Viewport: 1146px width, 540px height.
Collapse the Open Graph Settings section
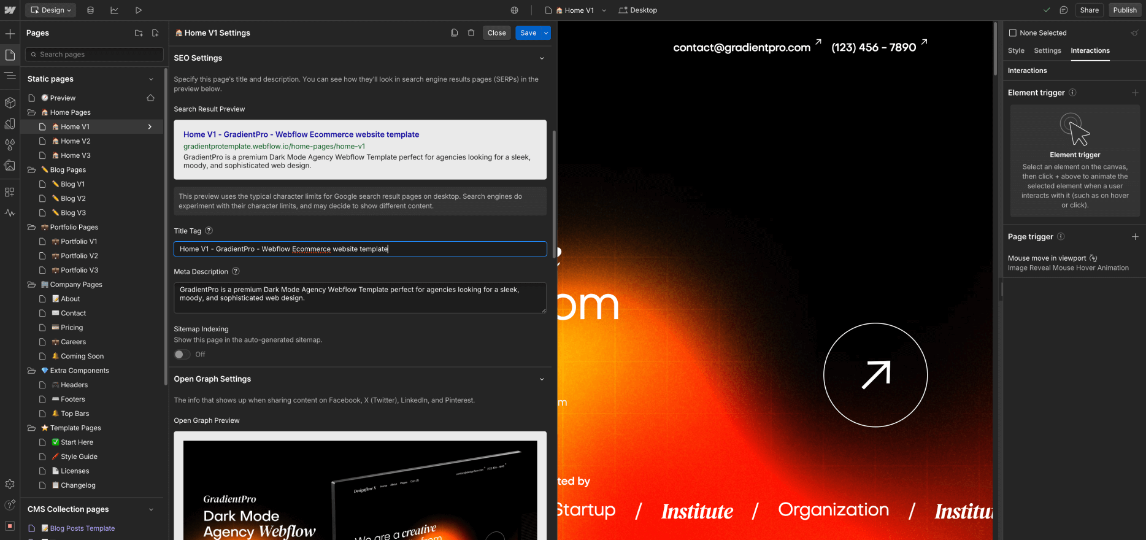coord(542,379)
